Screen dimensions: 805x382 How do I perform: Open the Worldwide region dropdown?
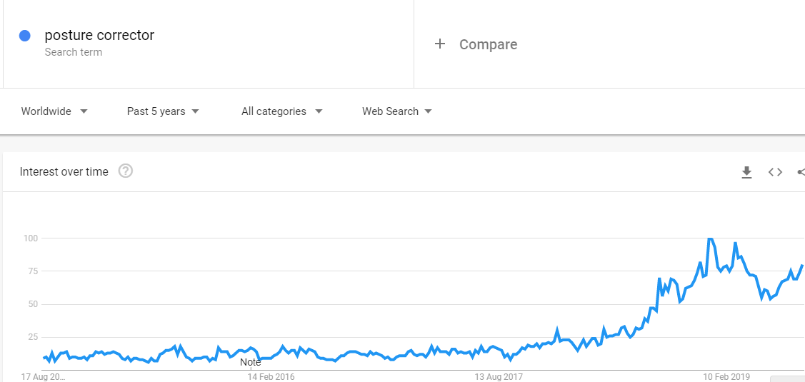pos(54,111)
